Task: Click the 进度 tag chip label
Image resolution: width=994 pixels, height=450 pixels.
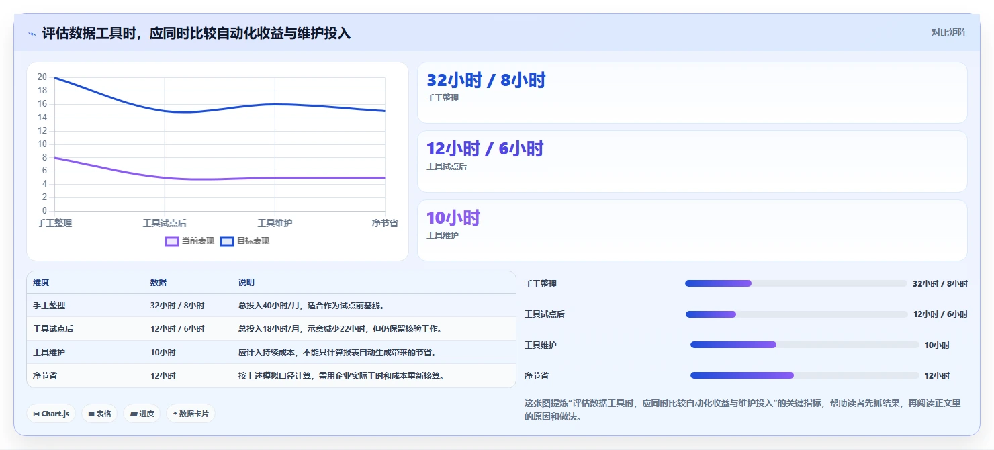Action: pyautogui.click(x=146, y=414)
